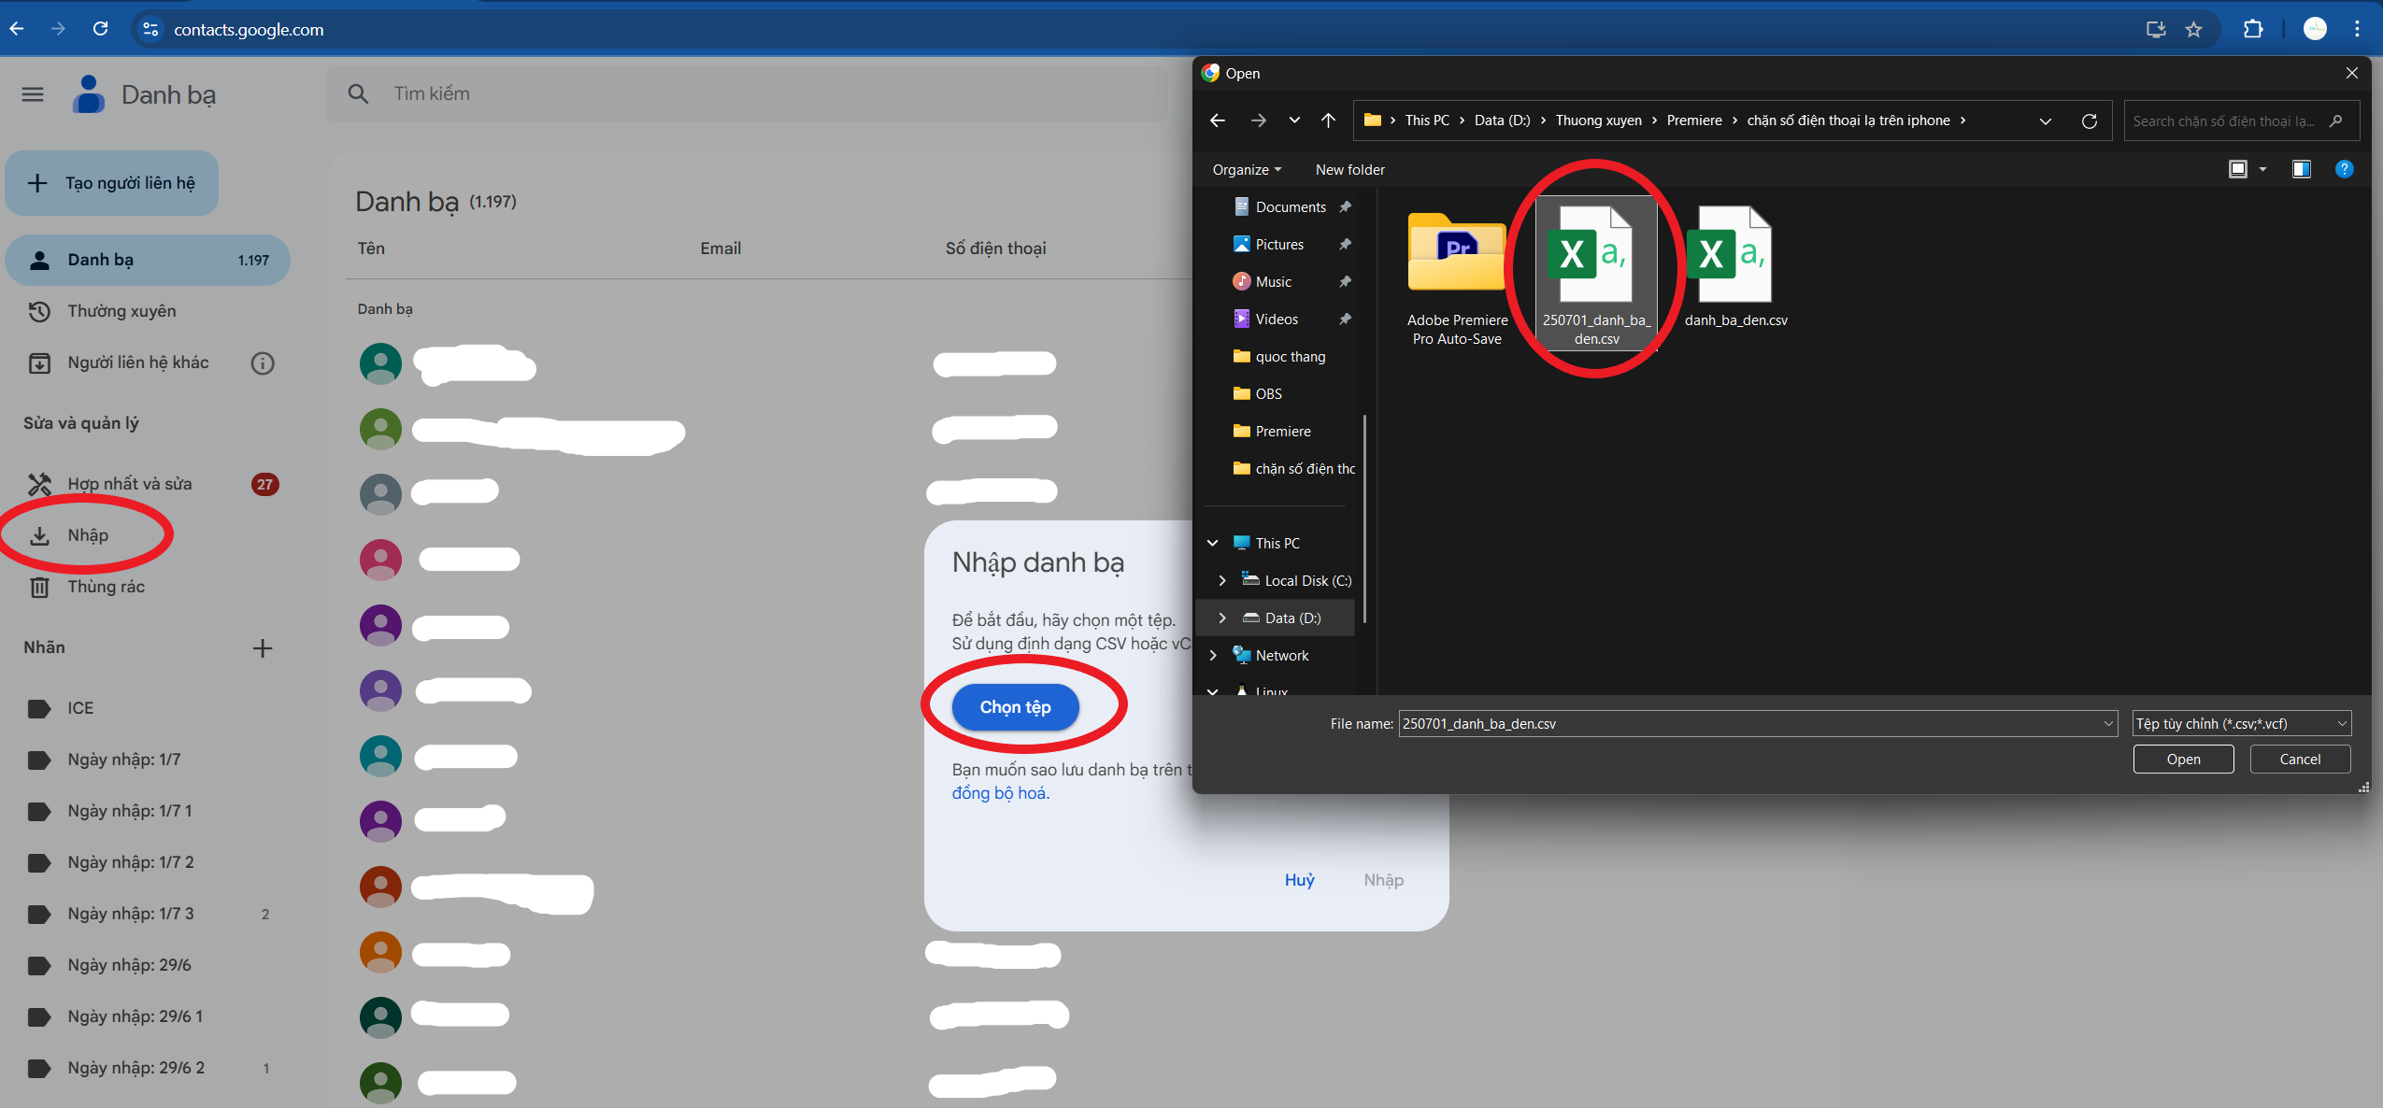The width and height of the screenshot is (2383, 1108).
Task: Click the info icon beside Người liên hệ khác
Action: [x=263, y=363]
